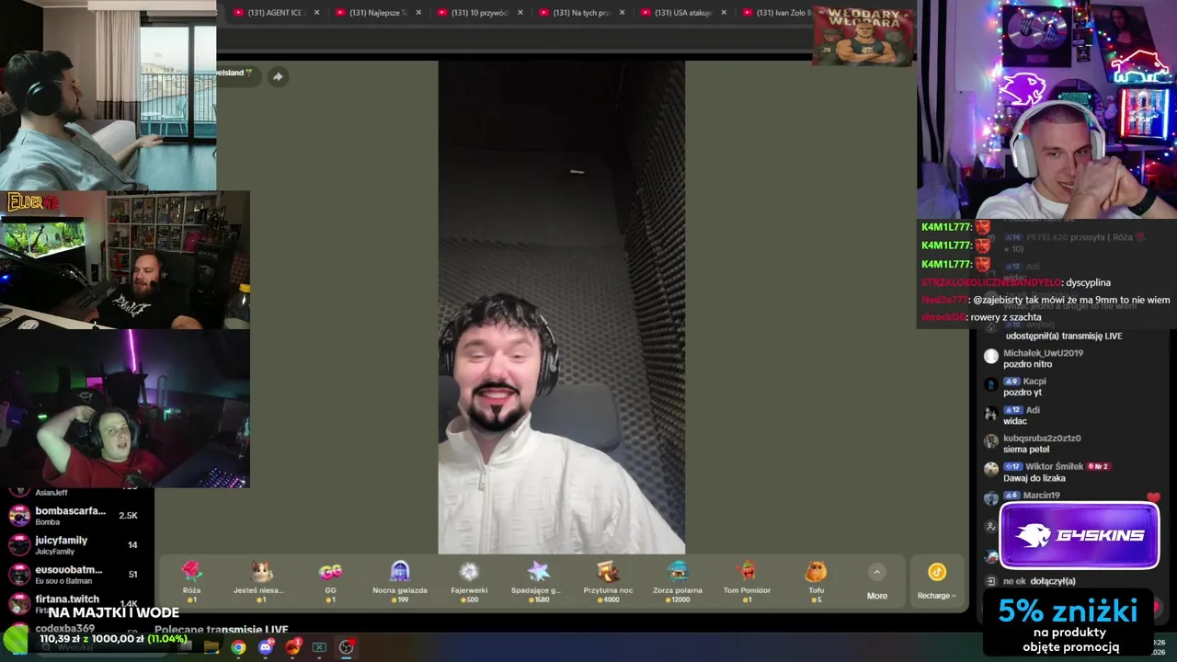Send the Tom Pomidor gift
Image resolution: width=1177 pixels, height=662 pixels.
tap(747, 581)
